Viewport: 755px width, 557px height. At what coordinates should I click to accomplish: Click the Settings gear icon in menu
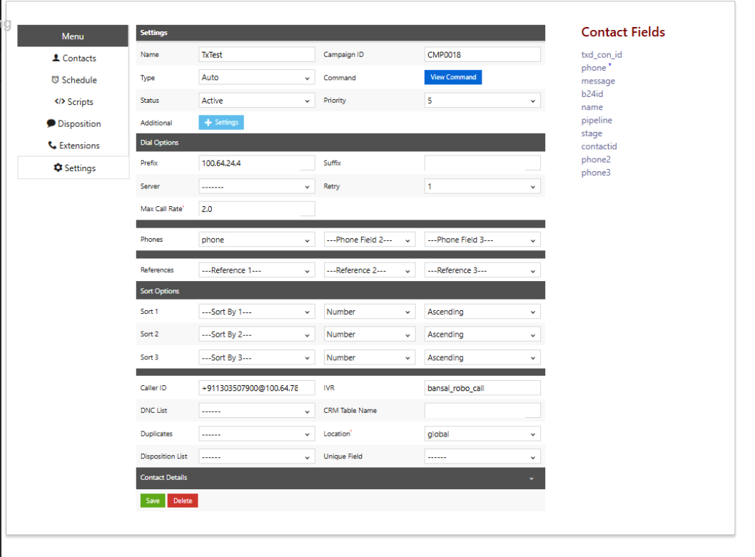pos(58,168)
